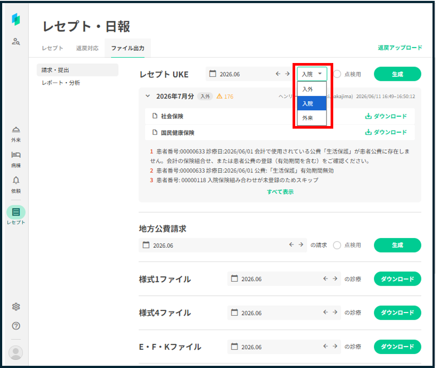Click the user avatar icon
436x368 pixels.
pos(16,352)
